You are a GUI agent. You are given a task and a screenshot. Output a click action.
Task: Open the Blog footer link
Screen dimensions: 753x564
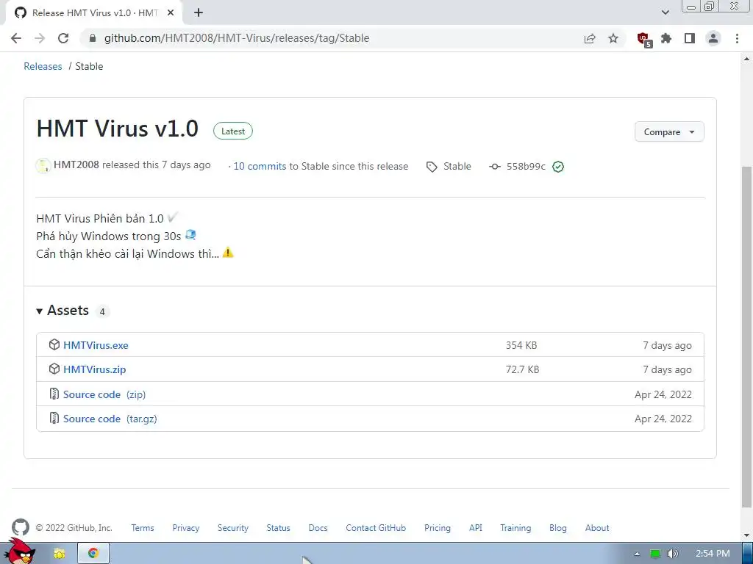click(x=558, y=527)
